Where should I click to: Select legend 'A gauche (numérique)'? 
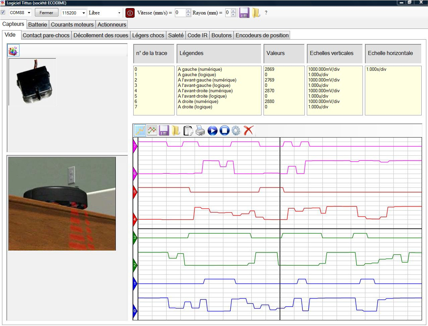pyautogui.click(x=200, y=69)
